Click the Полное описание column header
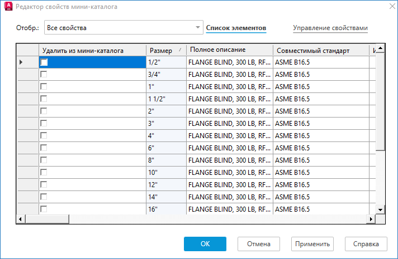Screen dimensions: 398x259 point(229,50)
